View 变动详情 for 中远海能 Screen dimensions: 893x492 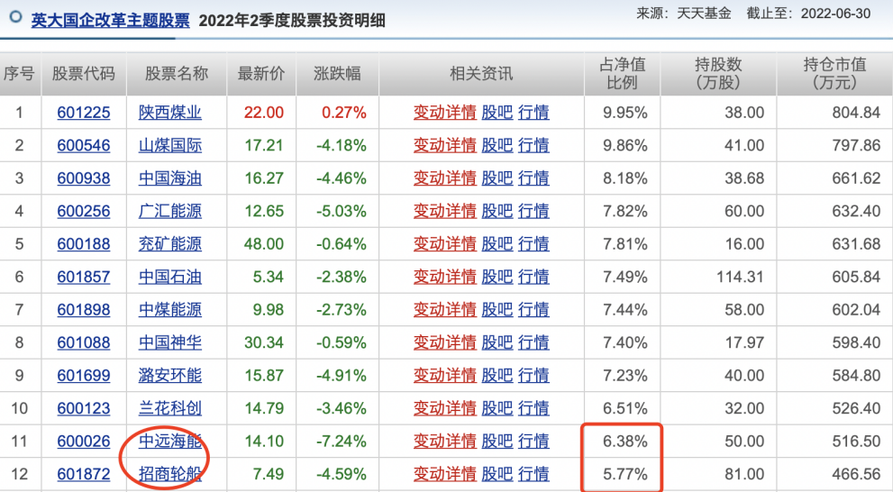coord(444,442)
